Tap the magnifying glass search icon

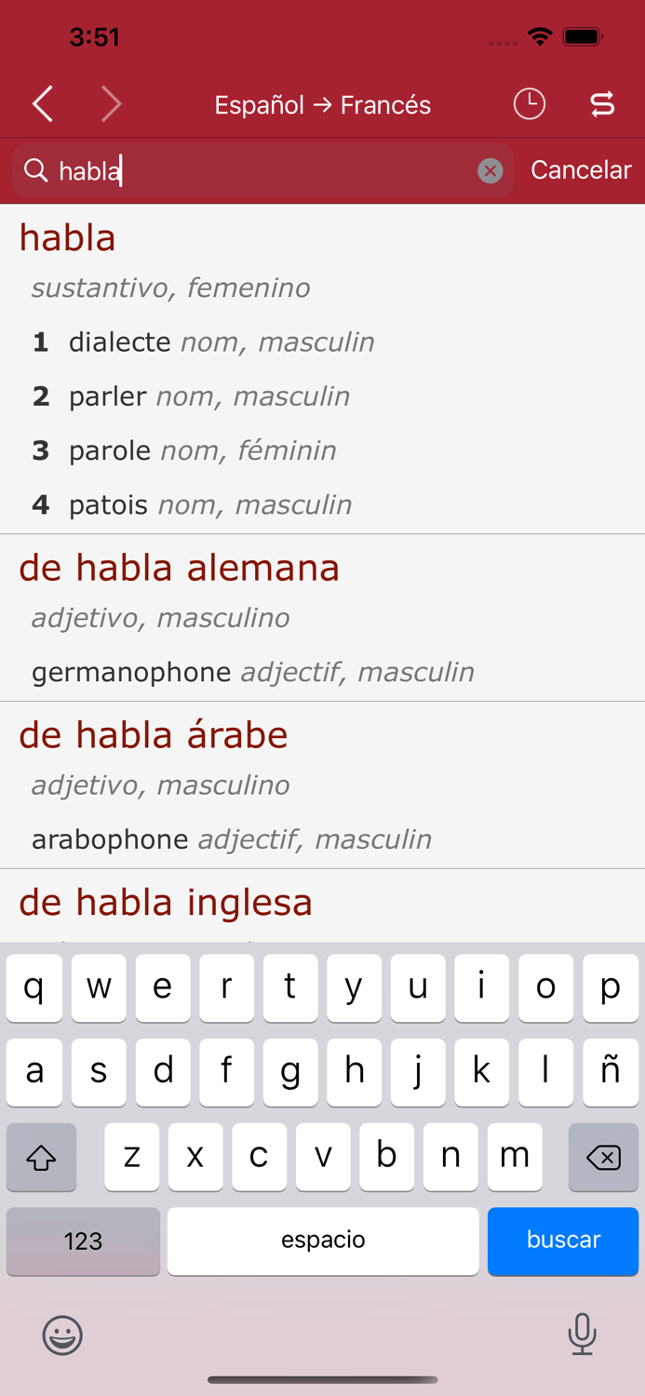35,170
